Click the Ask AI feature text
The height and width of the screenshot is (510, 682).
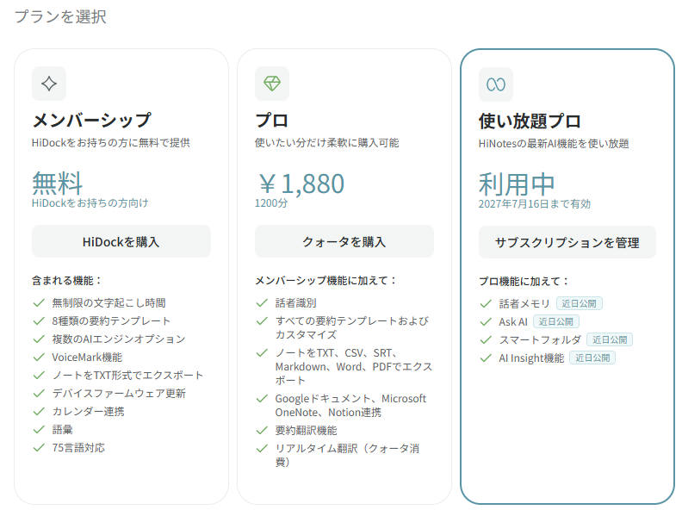(513, 322)
